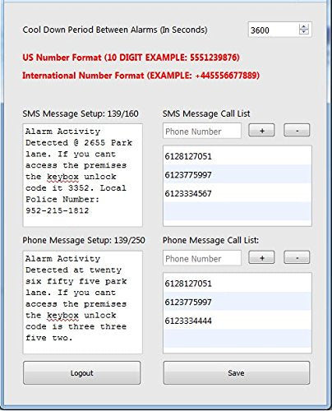
Task: Add number to SMS call list with plus
Action: tap(261, 130)
